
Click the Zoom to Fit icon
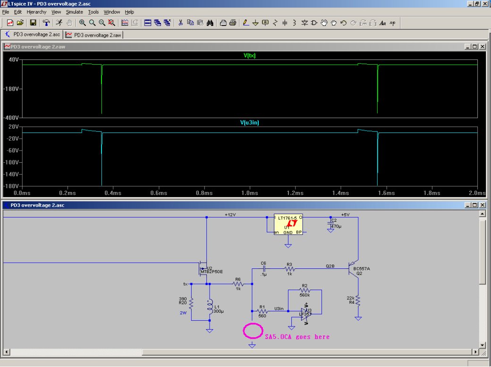pos(111,23)
